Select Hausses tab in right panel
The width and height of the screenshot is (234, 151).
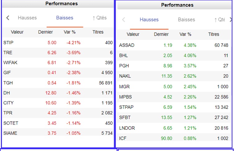click(149, 20)
